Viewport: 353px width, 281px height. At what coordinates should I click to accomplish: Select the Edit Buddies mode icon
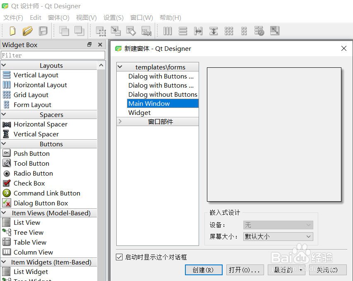(x=131, y=31)
